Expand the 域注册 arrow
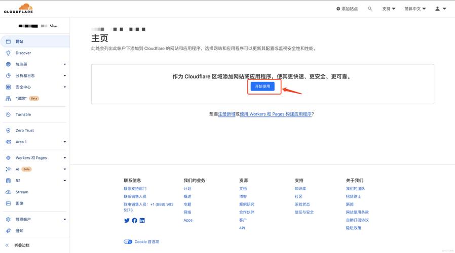The image size is (455, 253). point(65,64)
